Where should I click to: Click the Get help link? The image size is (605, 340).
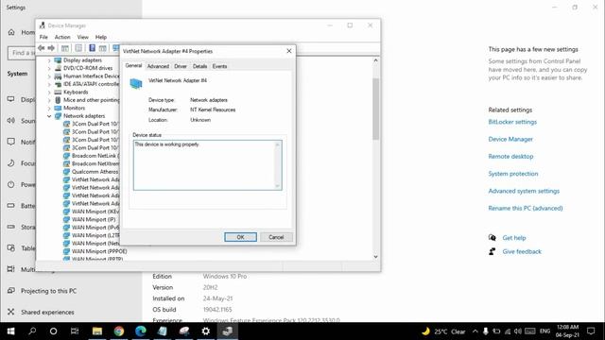pyautogui.click(x=514, y=238)
